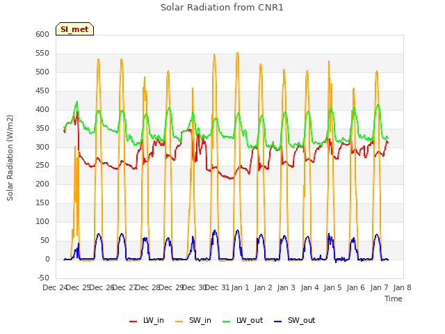The image size is (445, 334).
Task: Click the red LW_in legend color marker
Action: [133, 321]
